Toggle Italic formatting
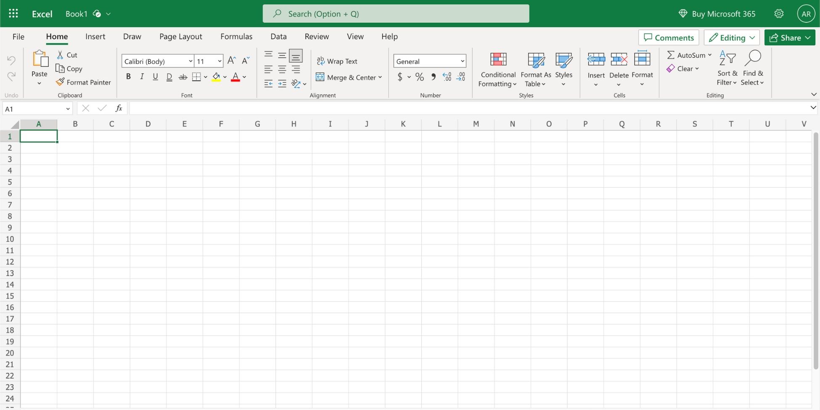The width and height of the screenshot is (820, 410). [142, 77]
